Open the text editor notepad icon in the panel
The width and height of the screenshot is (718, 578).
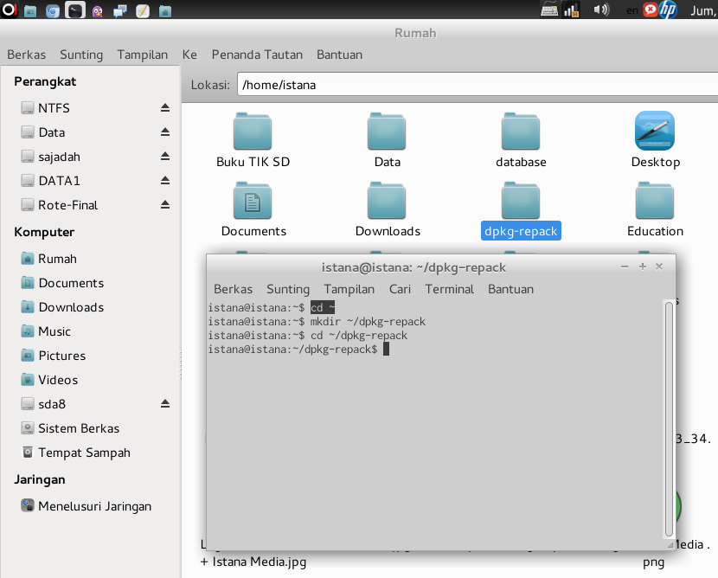pos(143,10)
